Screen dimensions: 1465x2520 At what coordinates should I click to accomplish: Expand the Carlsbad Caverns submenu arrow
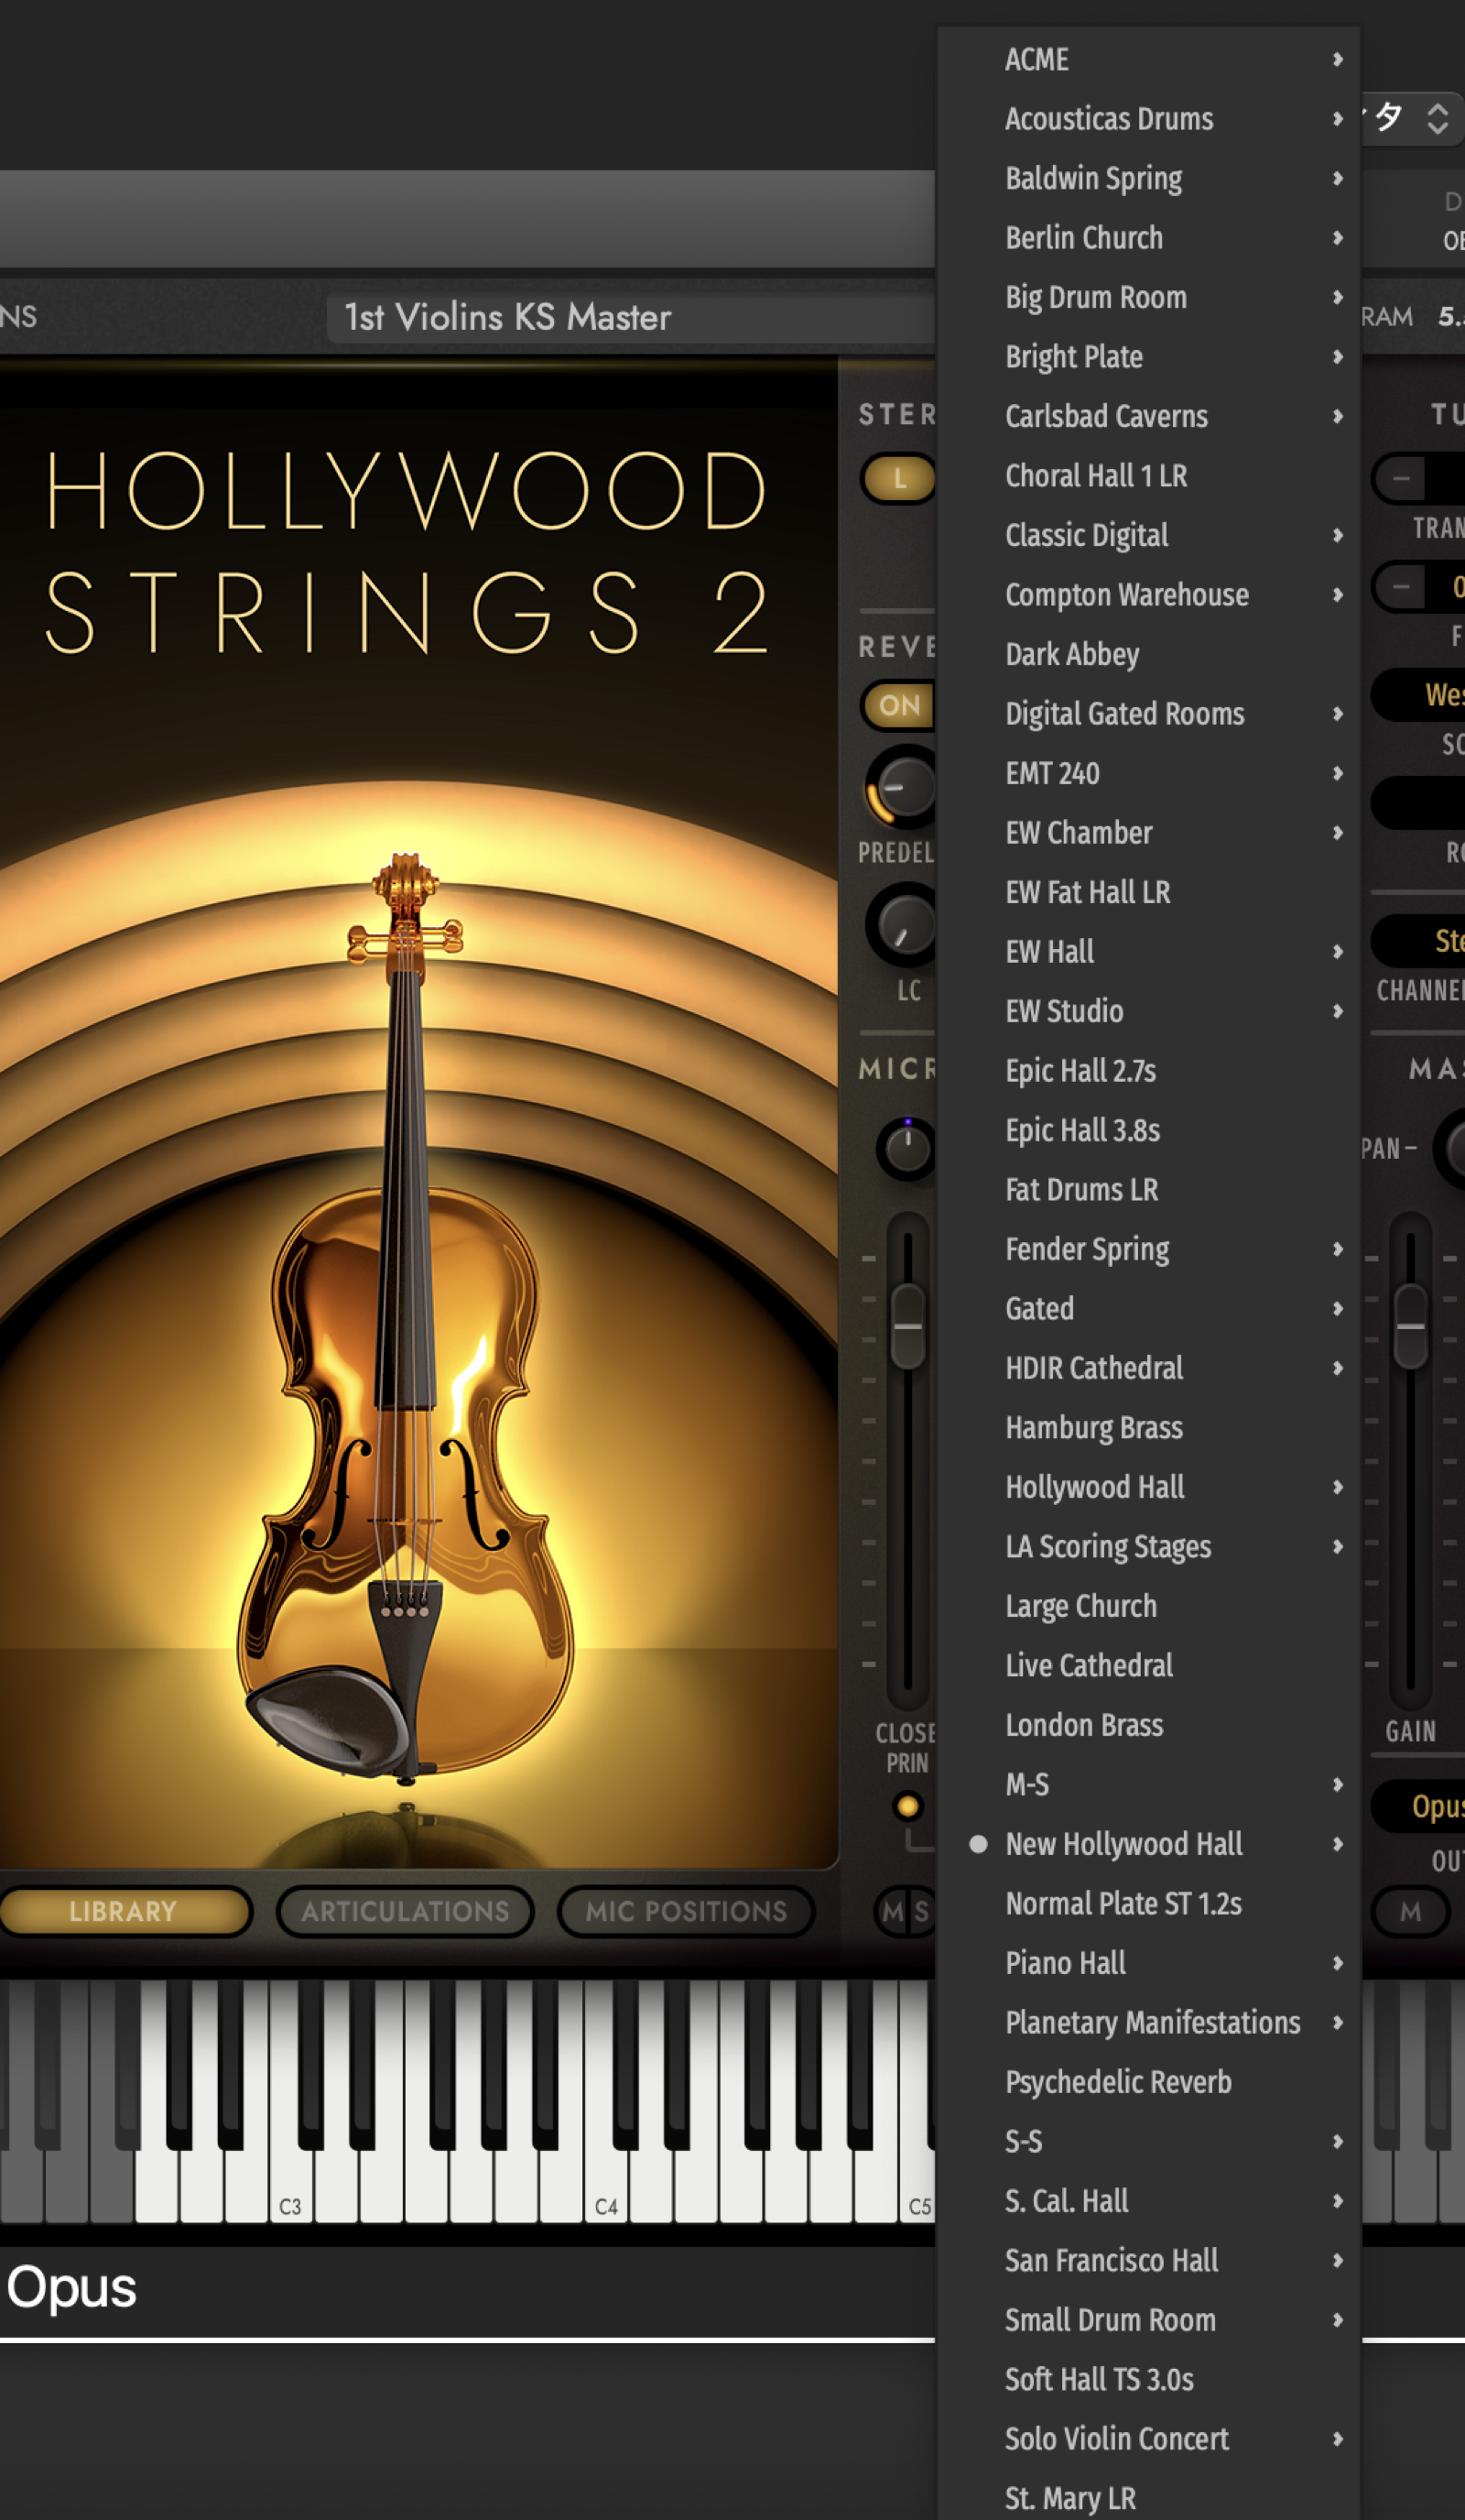click(x=1337, y=417)
